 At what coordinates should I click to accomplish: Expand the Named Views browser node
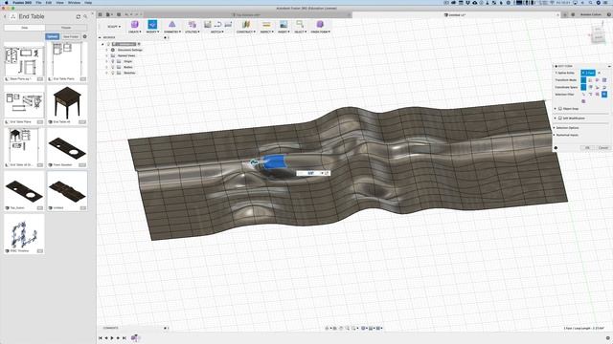coord(106,55)
